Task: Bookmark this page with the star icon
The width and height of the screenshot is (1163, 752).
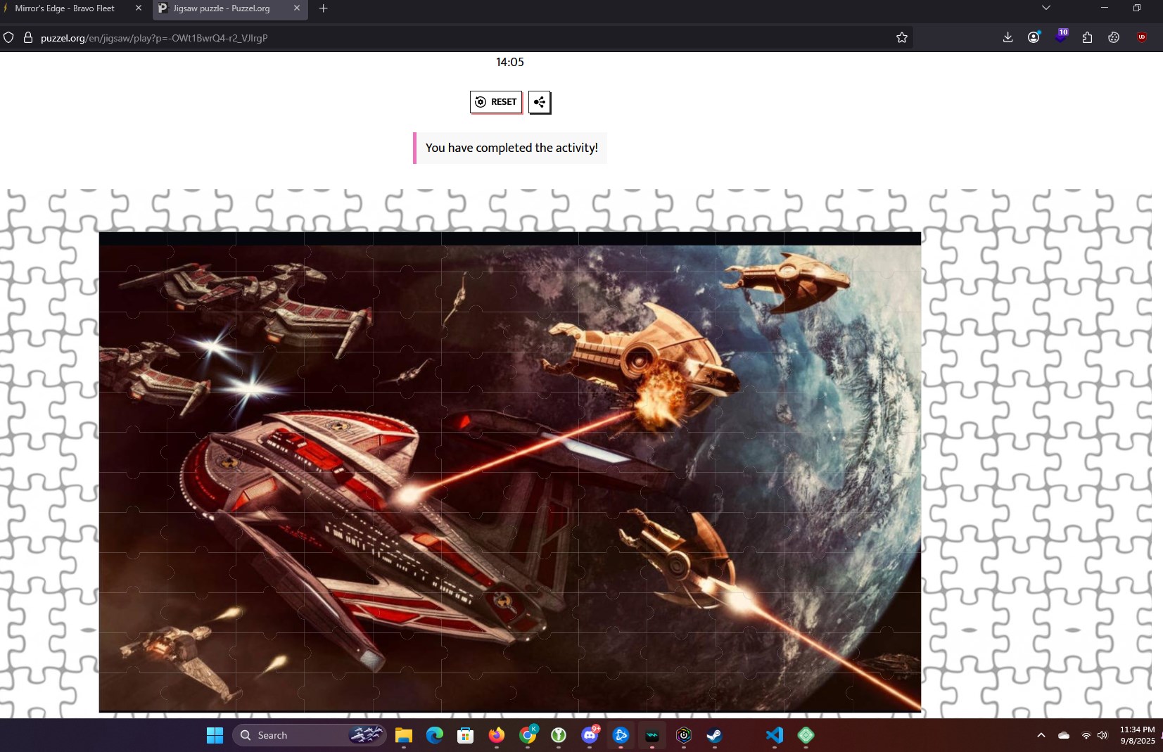Action: click(x=901, y=38)
